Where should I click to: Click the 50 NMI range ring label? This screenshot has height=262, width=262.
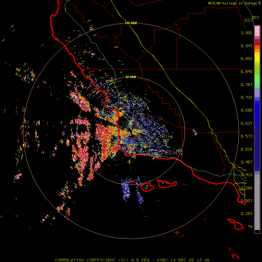131,77
